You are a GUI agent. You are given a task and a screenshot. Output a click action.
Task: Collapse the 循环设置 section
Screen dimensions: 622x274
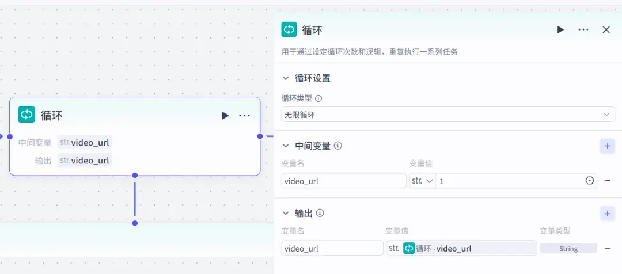click(x=286, y=78)
